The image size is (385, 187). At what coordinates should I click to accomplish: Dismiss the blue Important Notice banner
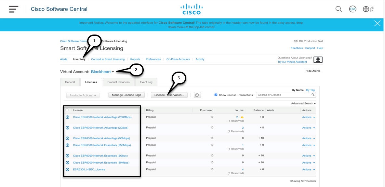[378, 23]
